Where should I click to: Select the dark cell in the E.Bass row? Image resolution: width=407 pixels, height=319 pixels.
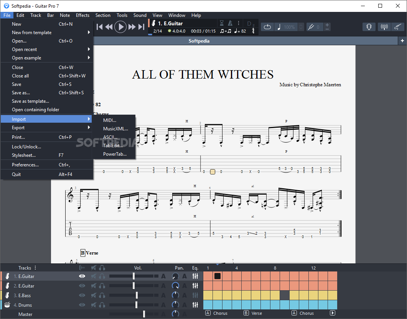(285, 295)
